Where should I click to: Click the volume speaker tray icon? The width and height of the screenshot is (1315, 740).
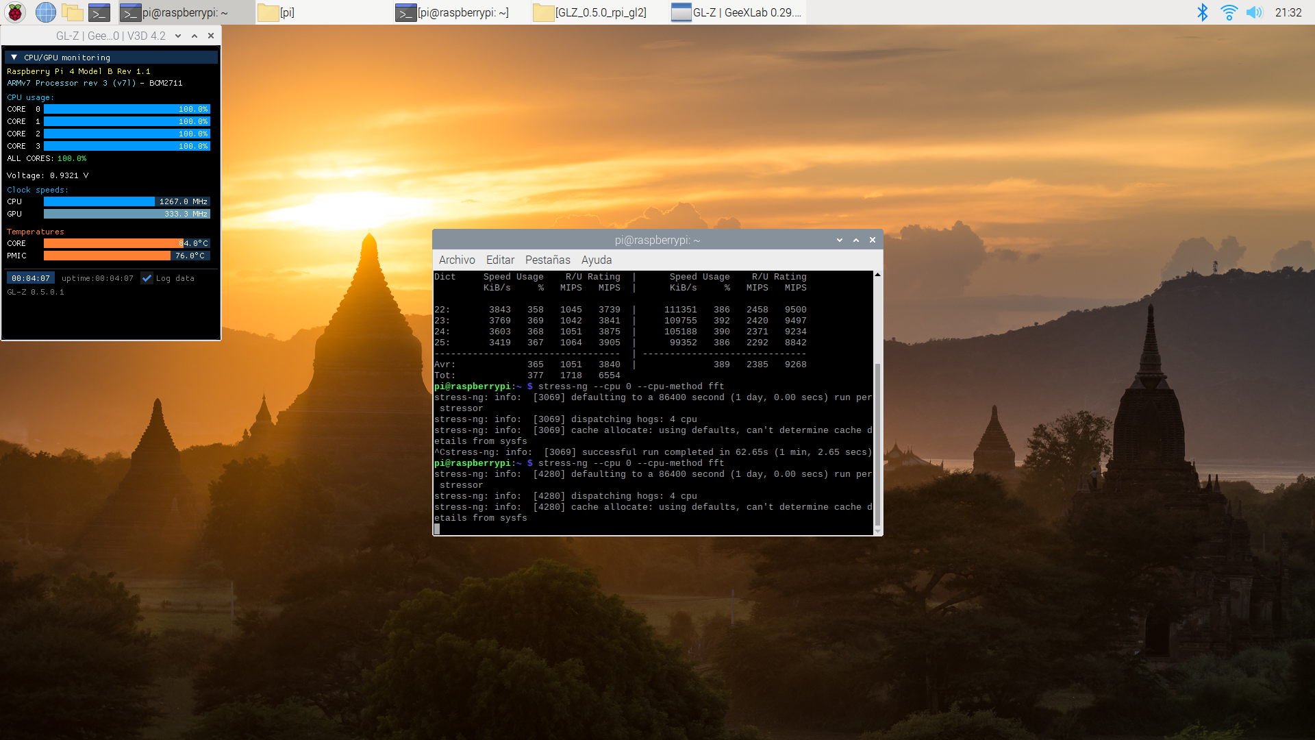[x=1254, y=12]
